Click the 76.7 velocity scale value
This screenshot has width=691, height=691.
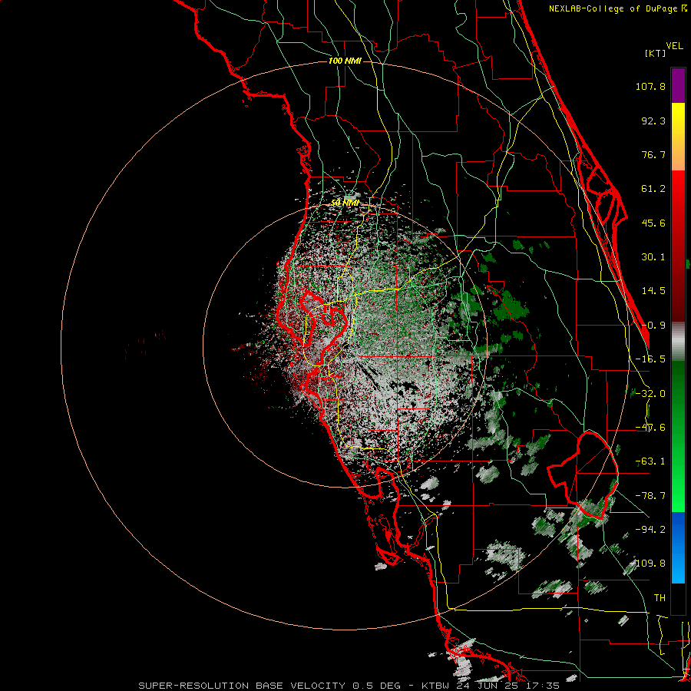[653, 154]
